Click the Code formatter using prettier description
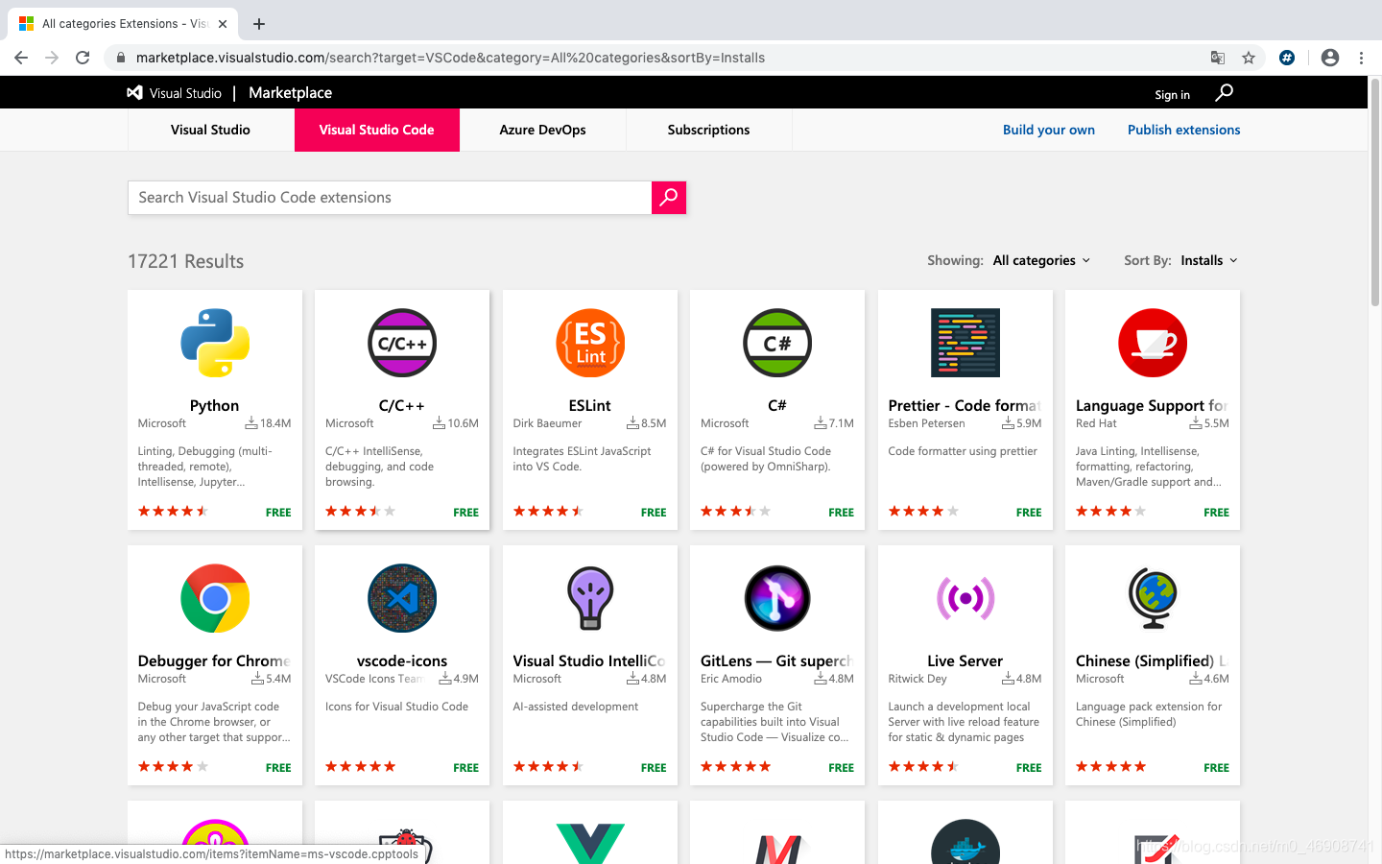 click(963, 451)
